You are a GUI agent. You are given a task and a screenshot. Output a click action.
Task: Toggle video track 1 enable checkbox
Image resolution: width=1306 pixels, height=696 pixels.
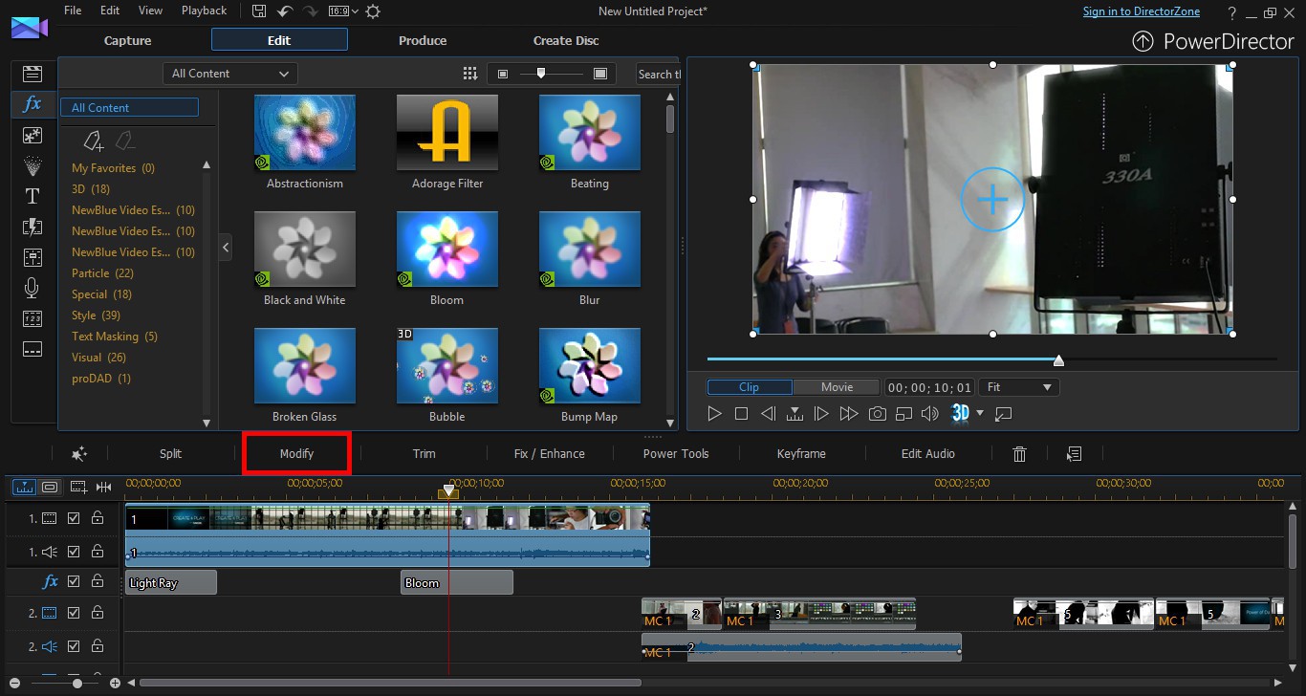pyautogui.click(x=74, y=518)
